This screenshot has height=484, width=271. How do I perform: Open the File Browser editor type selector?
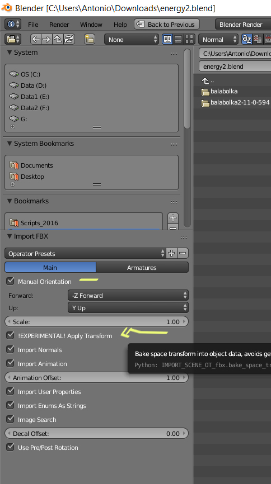tap(13, 39)
